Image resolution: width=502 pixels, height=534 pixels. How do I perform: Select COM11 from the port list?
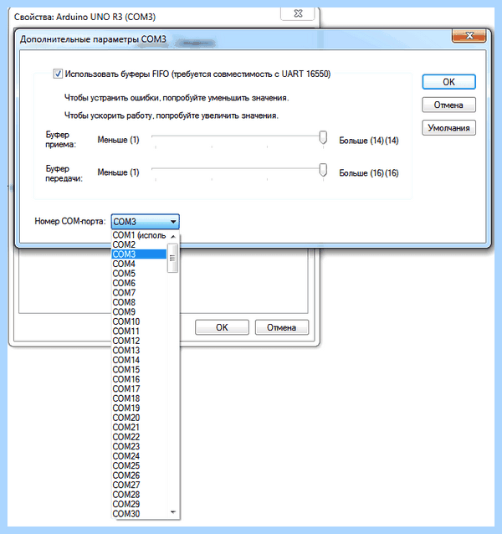point(139,331)
